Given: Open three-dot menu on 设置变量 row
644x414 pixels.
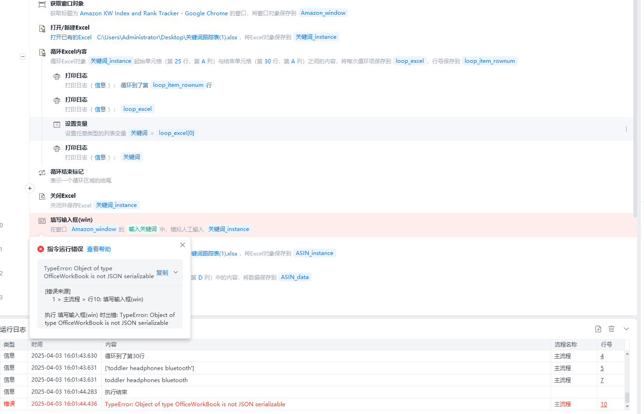Looking at the screenshot, I should coord(626,129).
